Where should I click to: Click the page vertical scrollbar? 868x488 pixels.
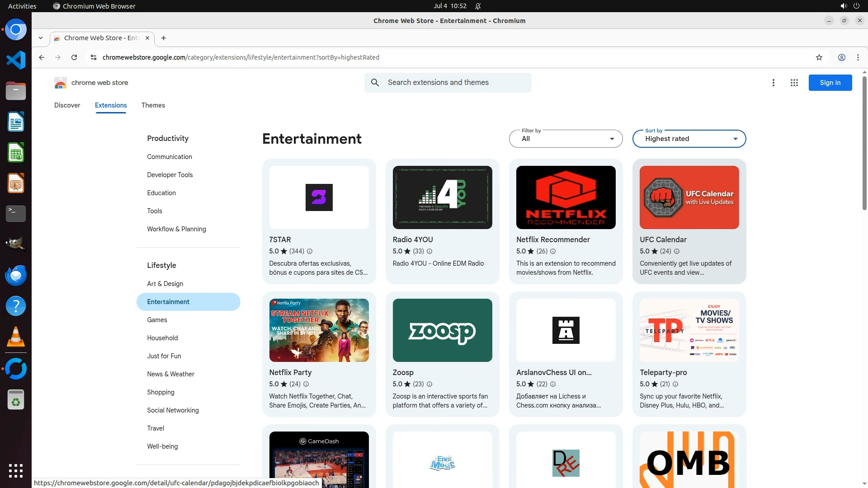click(864, 145)
